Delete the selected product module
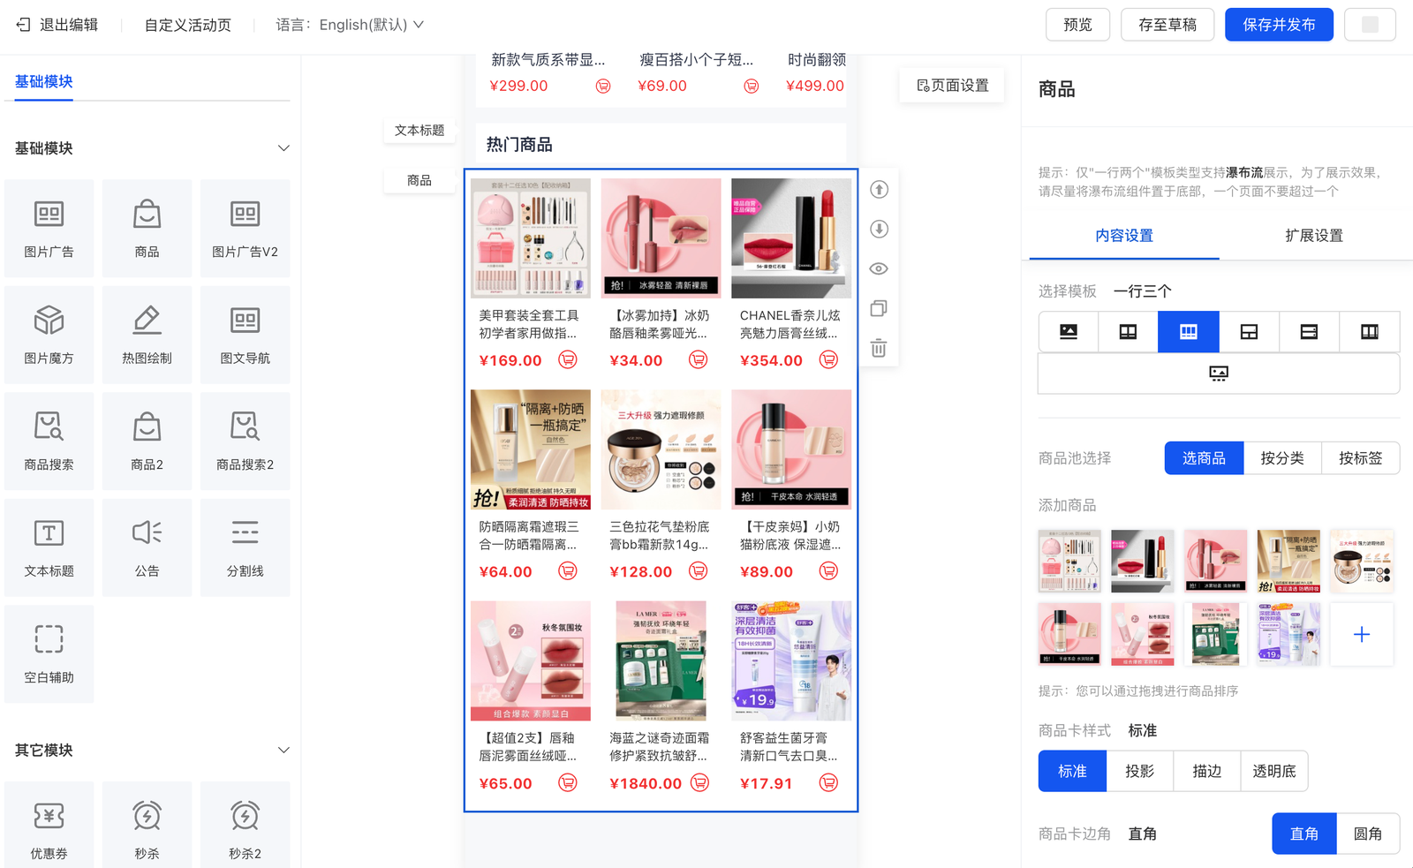1413x868 pixels. tap(879, 348)
